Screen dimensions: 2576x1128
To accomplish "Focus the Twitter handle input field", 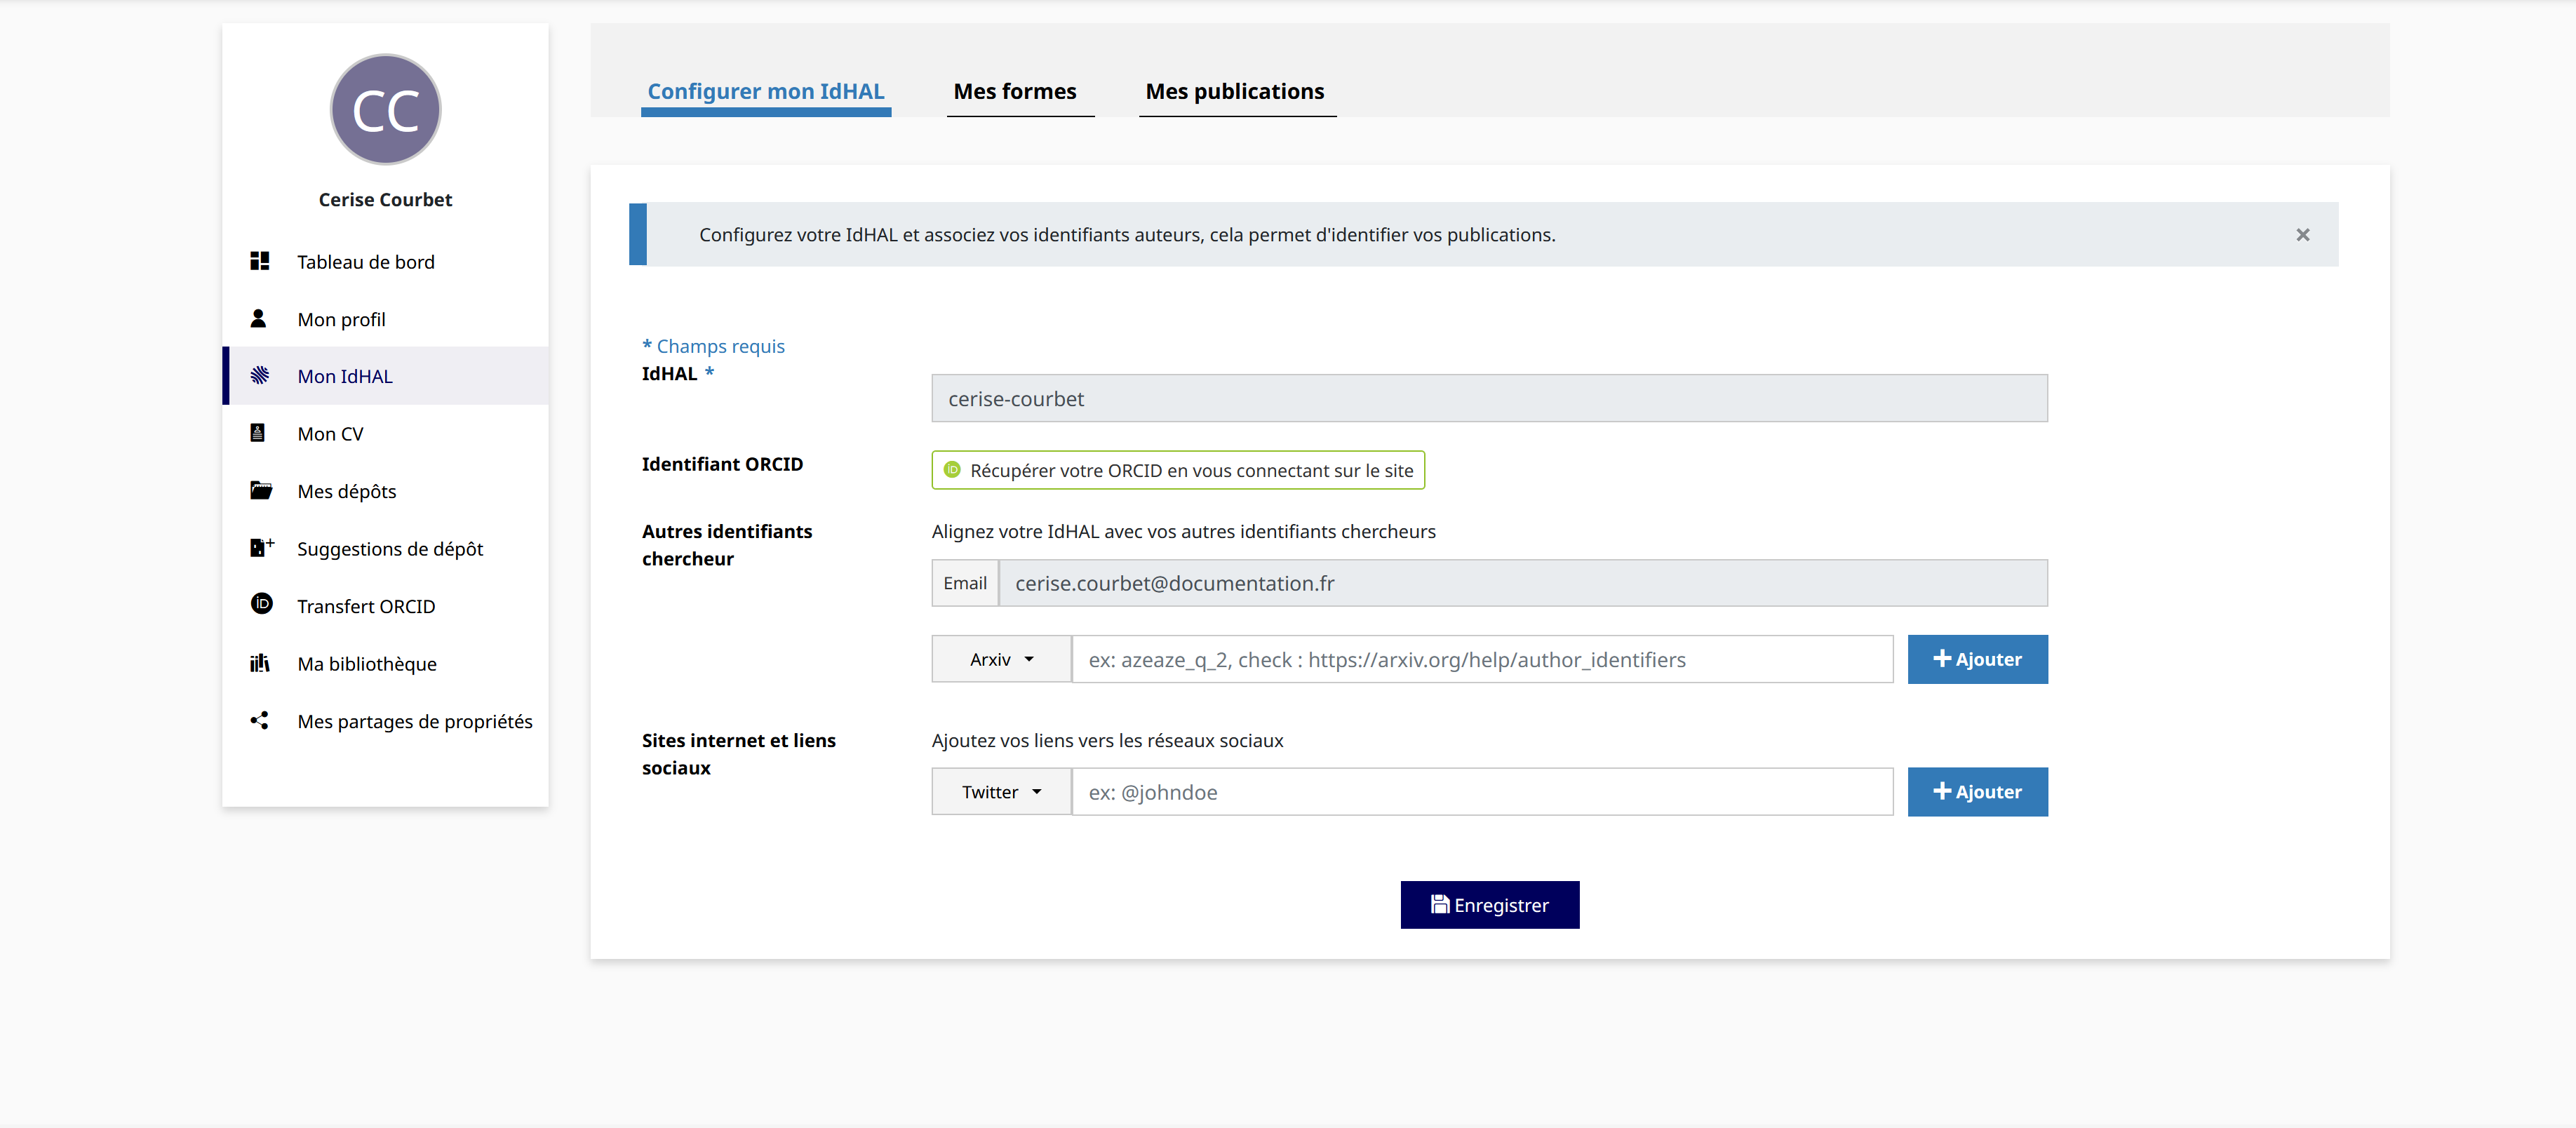I will tap(1482, 791).
